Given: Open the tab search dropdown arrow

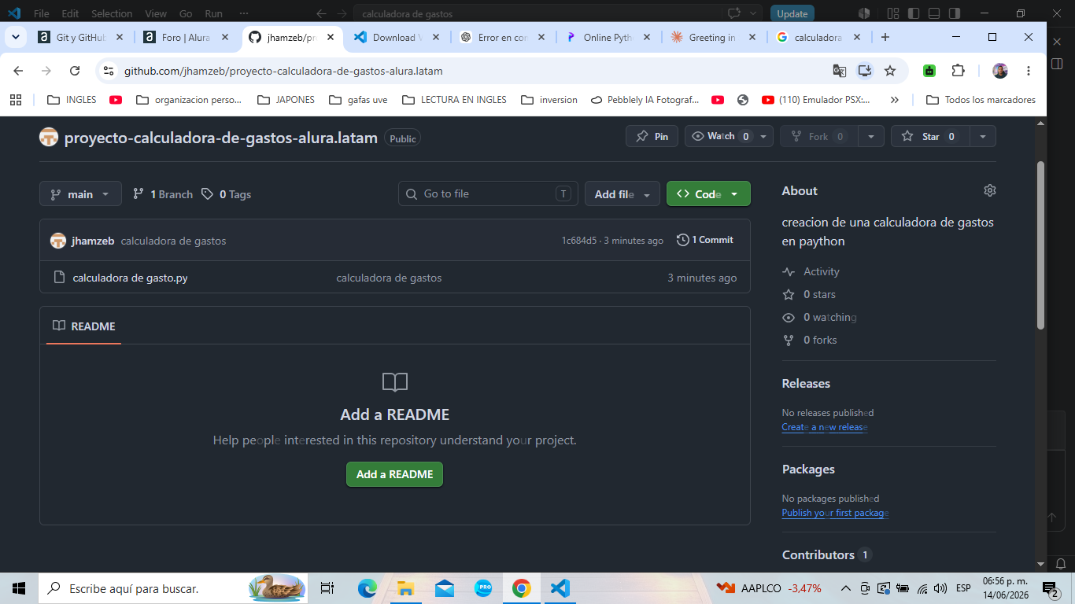Looking at the screenshot, I should (15, 37).
